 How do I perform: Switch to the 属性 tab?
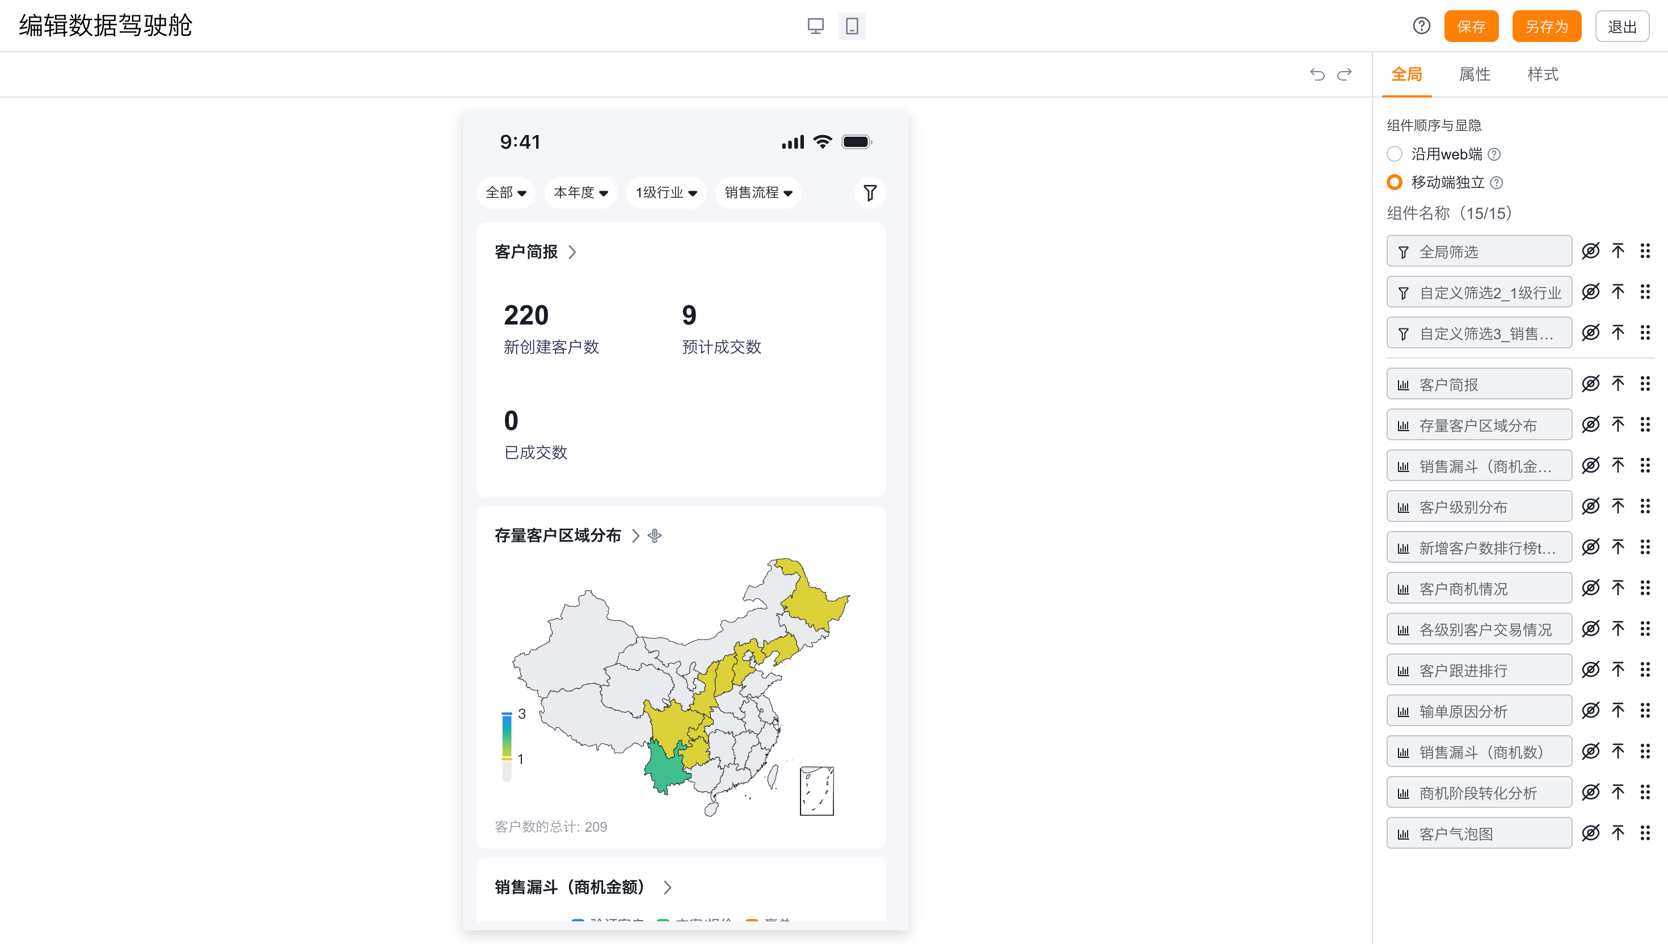coord(1474,74)
